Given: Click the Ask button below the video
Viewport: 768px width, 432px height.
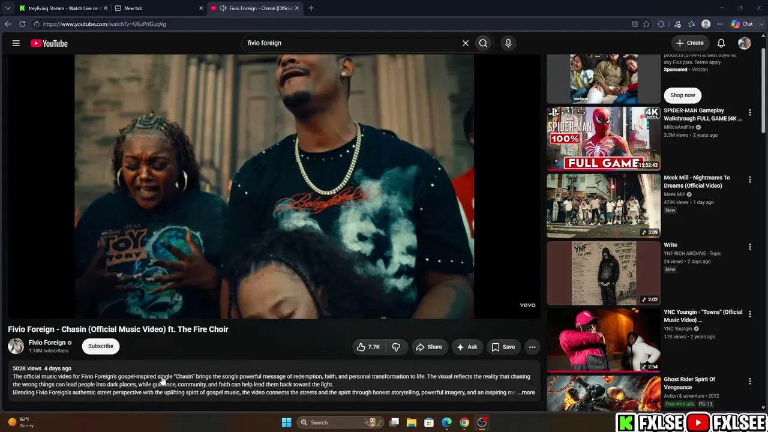Looking at the screenshot, I should coord(467,347).
